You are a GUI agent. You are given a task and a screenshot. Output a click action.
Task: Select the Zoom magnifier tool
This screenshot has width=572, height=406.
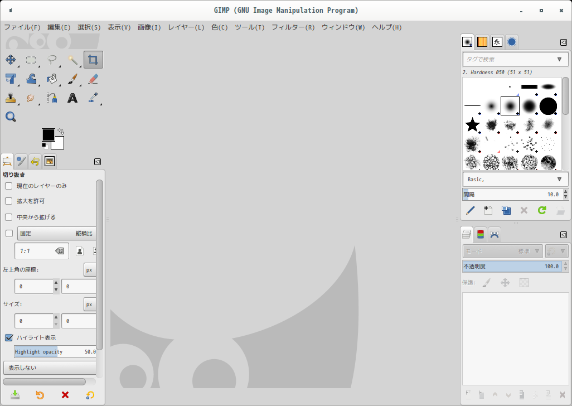(x=11, y=117)
